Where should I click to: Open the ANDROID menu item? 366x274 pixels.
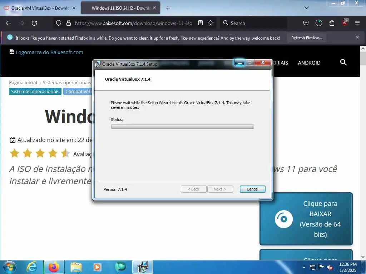pos(309,63)
